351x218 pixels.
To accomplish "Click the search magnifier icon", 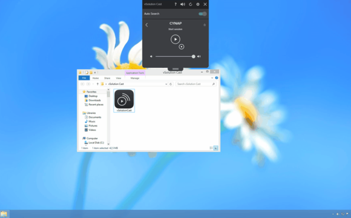I will (x=214, y=84).
